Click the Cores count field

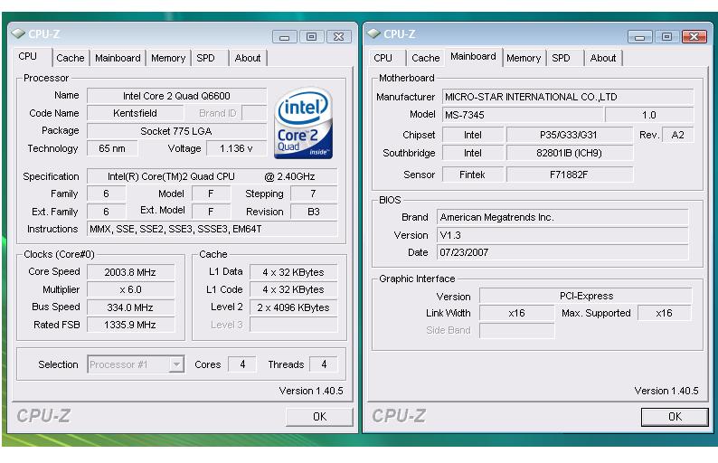click(242, 364)
